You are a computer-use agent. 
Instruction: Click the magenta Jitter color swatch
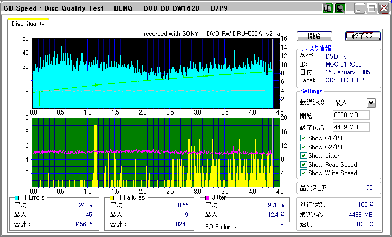point(207,197)
